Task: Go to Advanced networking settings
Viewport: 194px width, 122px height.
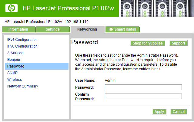Action: 15,53
